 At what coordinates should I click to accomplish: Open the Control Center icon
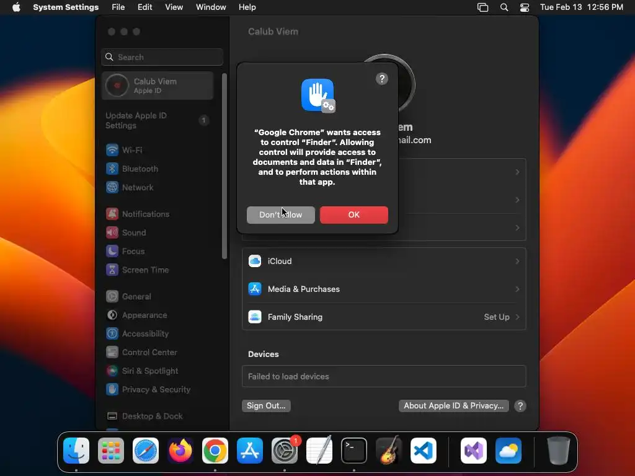pos(112,352)
